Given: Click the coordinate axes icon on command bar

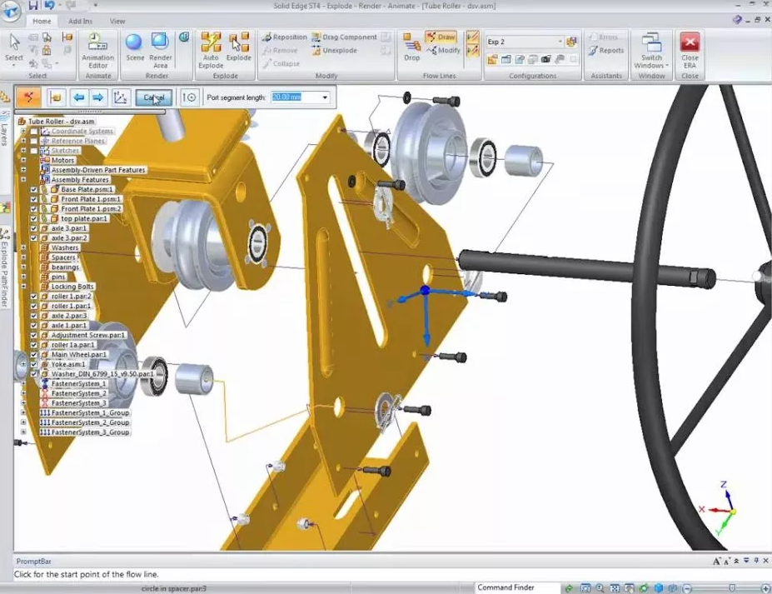Looking at the screenshot, I should 120,97.
